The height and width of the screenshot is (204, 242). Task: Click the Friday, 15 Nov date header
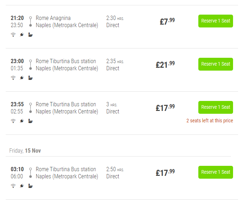(25, 151)
